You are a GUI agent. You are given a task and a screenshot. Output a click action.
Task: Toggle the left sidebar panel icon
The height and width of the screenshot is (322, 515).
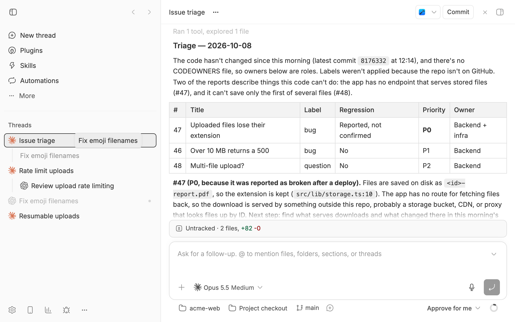13,12
